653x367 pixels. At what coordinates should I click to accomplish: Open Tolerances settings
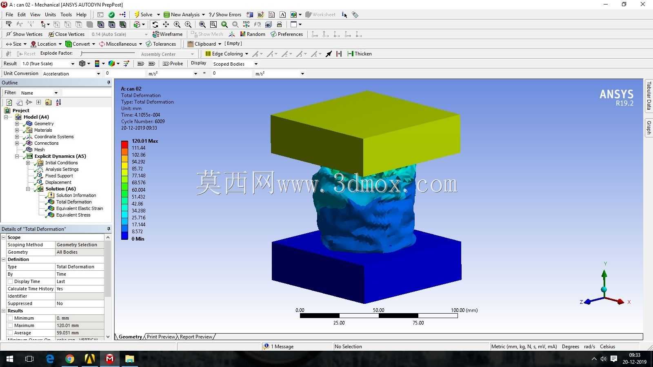161,44
